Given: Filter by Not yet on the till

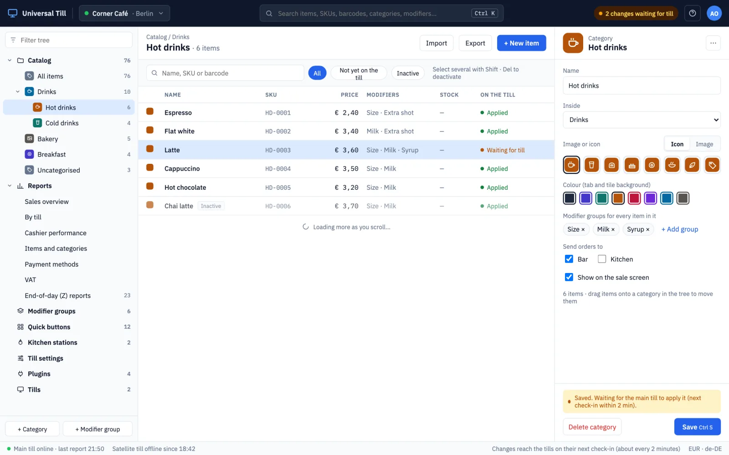Looking at the screenshot, I should (359, 73).
